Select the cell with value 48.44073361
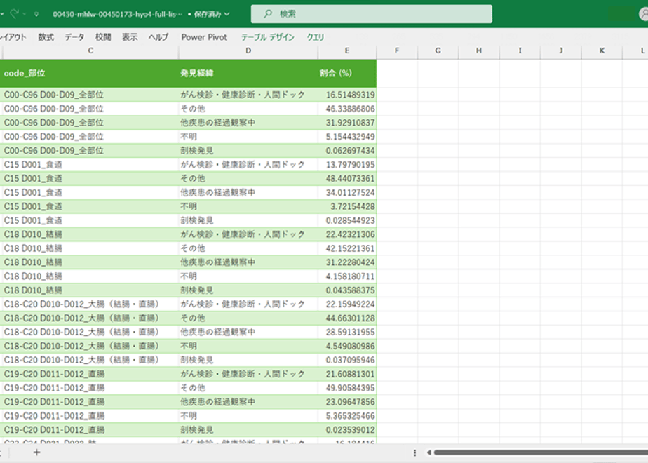Screen dimensions: 648x463 coord(347,179)
